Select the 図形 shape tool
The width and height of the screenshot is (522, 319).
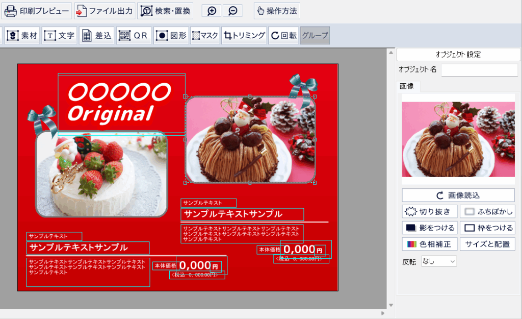171,36
